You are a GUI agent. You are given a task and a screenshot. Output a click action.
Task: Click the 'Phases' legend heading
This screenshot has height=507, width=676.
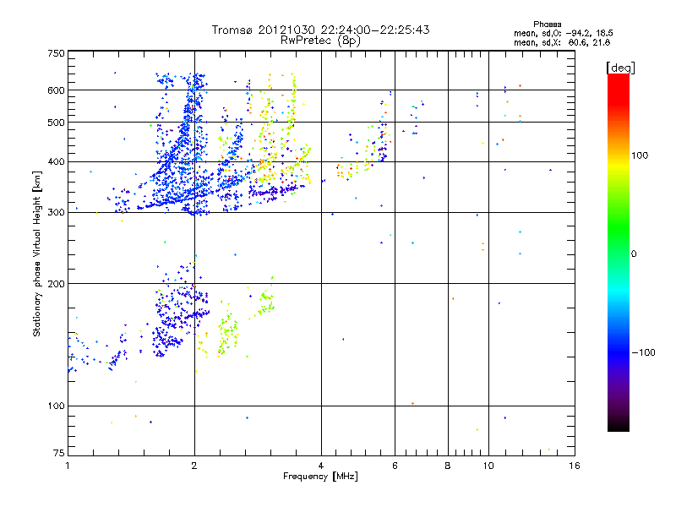(547, 25)
